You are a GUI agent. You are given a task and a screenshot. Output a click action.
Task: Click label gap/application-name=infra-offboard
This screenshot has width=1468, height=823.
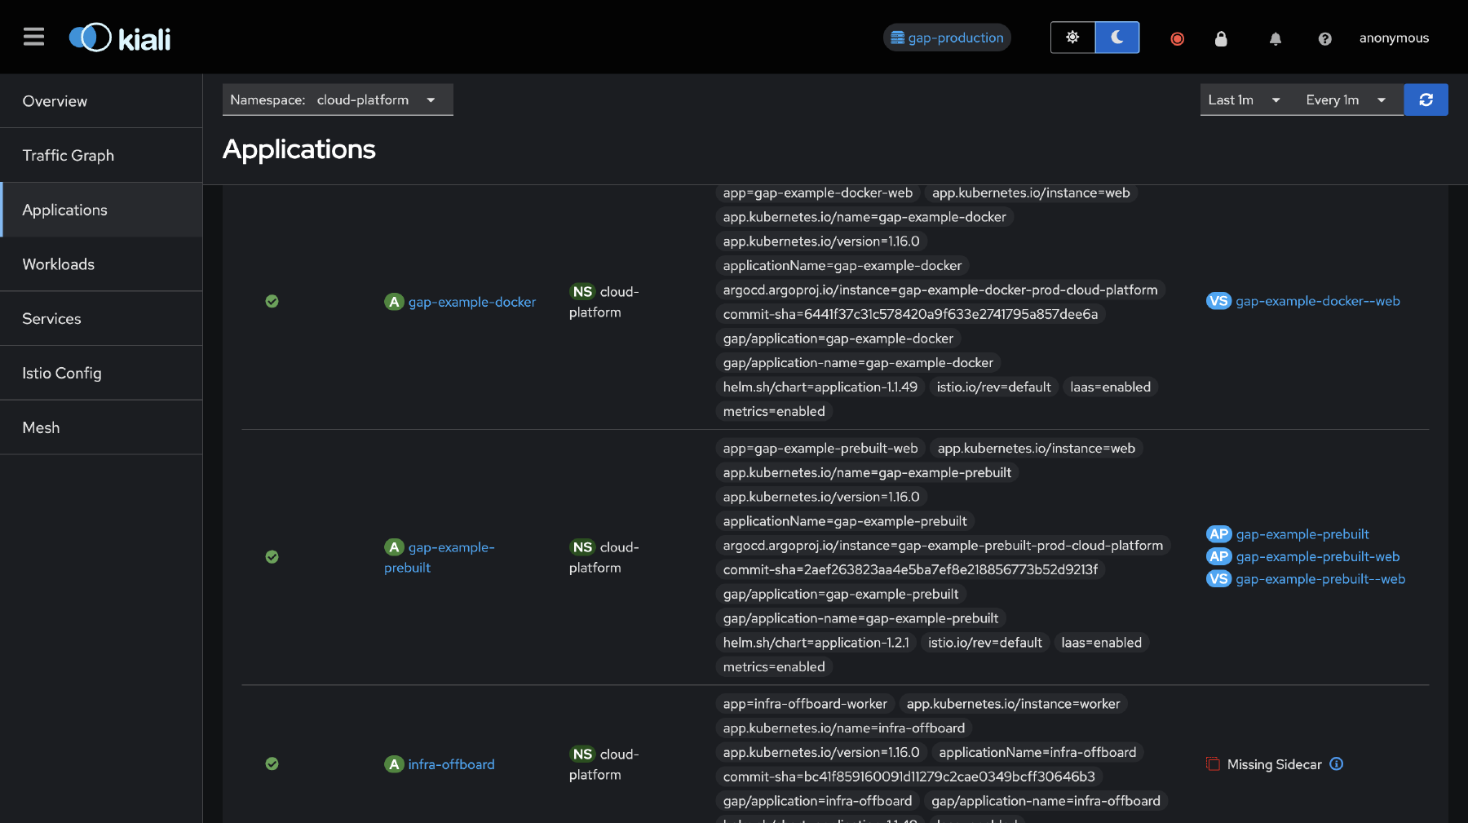pyautogui.click(x=1046, y=801)
